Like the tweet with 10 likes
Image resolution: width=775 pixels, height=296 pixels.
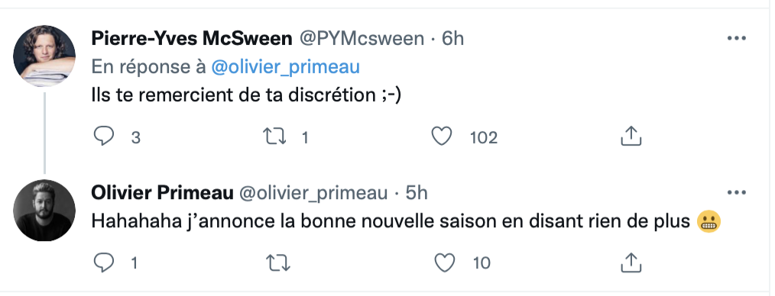tap(444, 263)
